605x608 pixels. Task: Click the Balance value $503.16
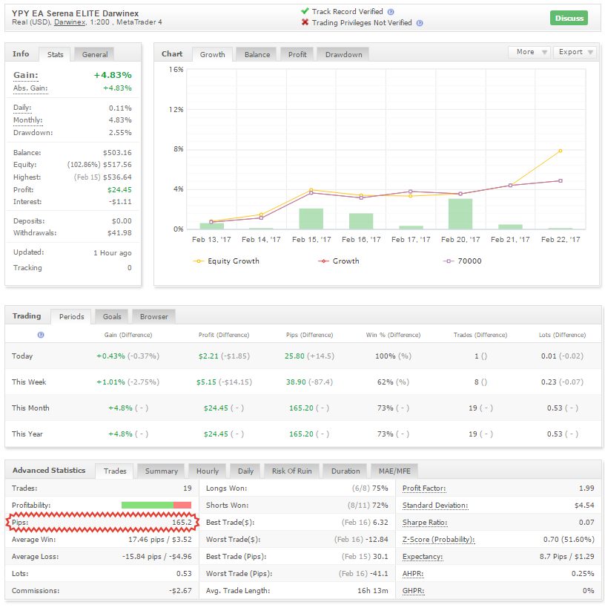coord(117,153)
